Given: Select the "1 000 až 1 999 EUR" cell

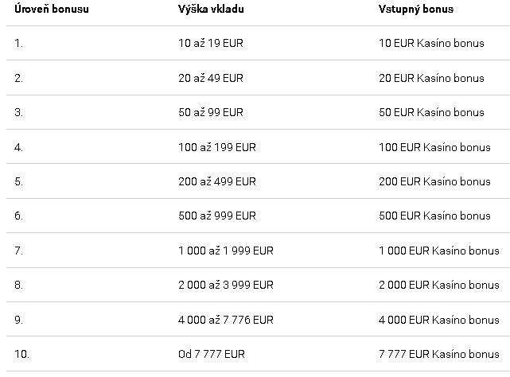Looking at the screenshot, I should click(x=226, y=251).
